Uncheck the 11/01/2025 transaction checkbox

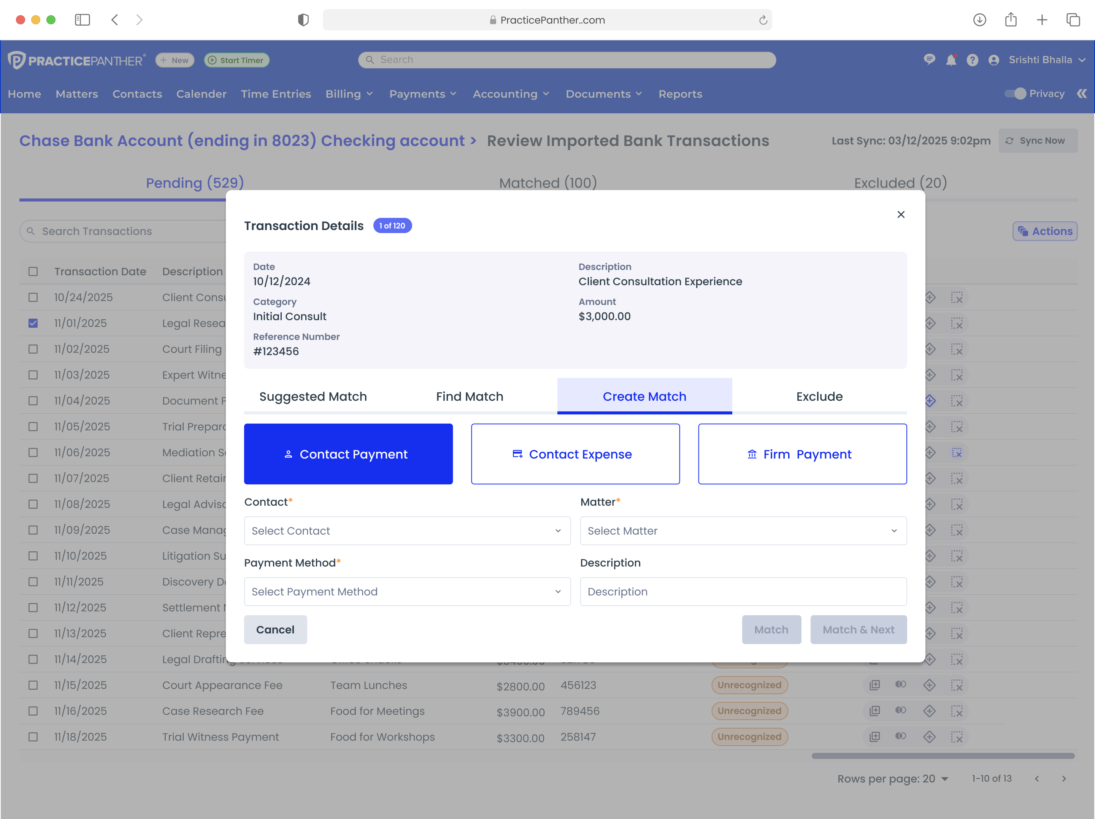(x=33, y=323)
